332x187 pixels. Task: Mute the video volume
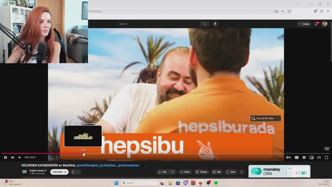pos(19,157)
